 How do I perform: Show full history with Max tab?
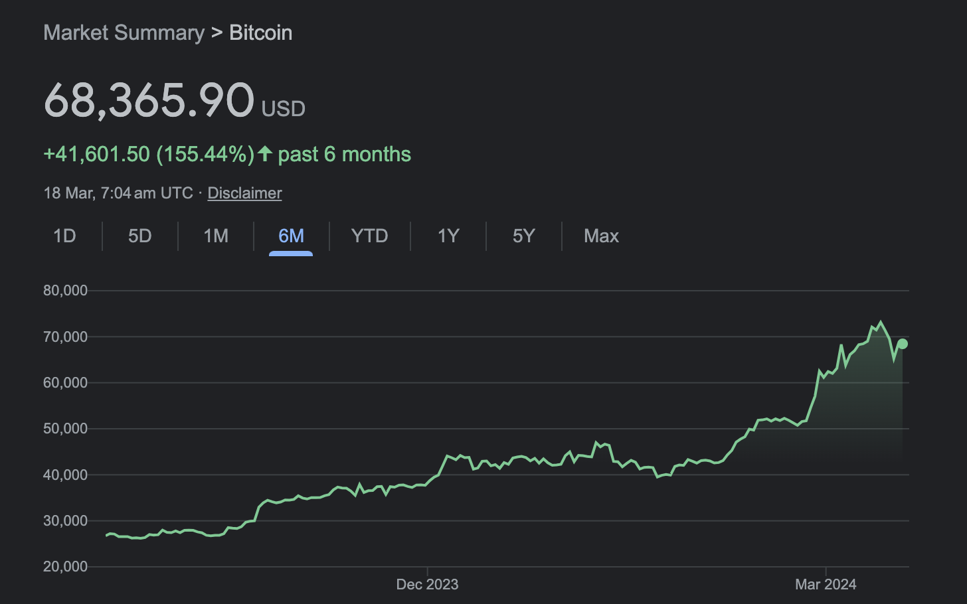pyautogui.click(x=602, y=236)
